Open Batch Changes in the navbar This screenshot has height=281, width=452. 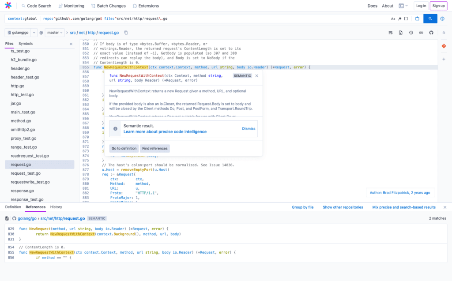(x=109, y=6)
